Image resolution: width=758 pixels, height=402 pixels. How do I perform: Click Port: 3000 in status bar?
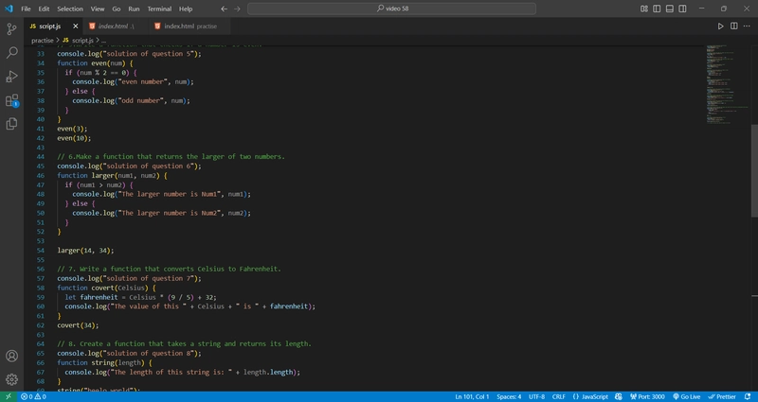click(x=647, y=396)
